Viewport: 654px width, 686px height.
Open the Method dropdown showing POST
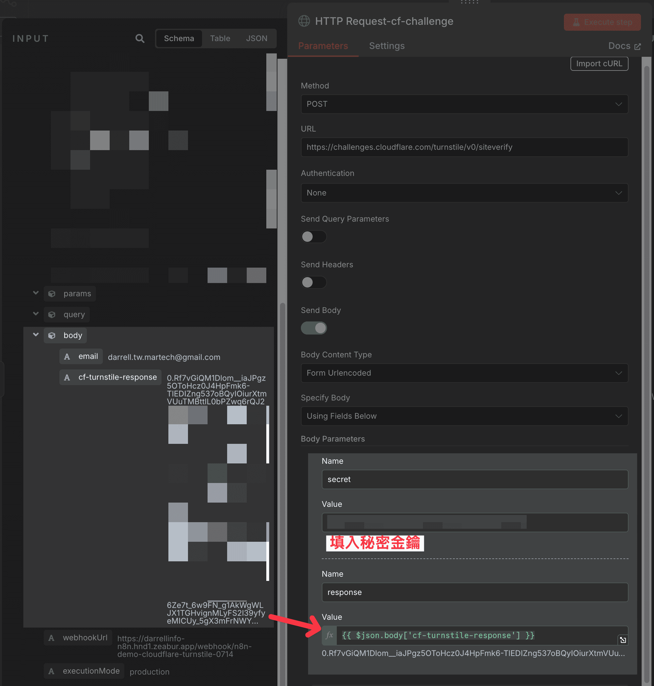pos(464,104)
